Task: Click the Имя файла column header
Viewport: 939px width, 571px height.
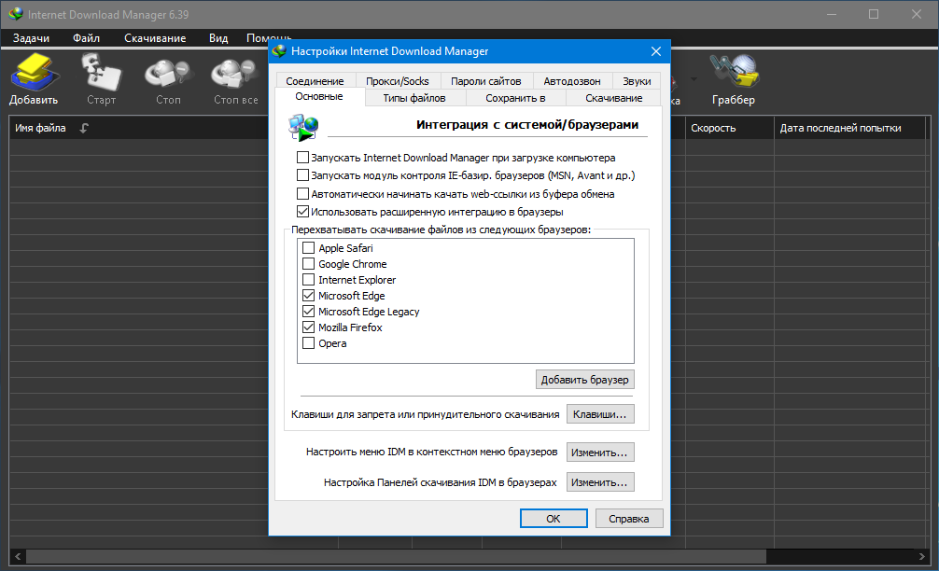Action: (x=40, y=128)
